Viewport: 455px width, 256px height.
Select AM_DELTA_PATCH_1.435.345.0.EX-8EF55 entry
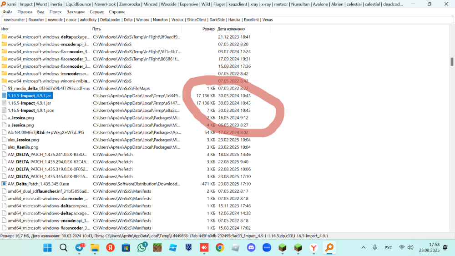tap(48, 176)
